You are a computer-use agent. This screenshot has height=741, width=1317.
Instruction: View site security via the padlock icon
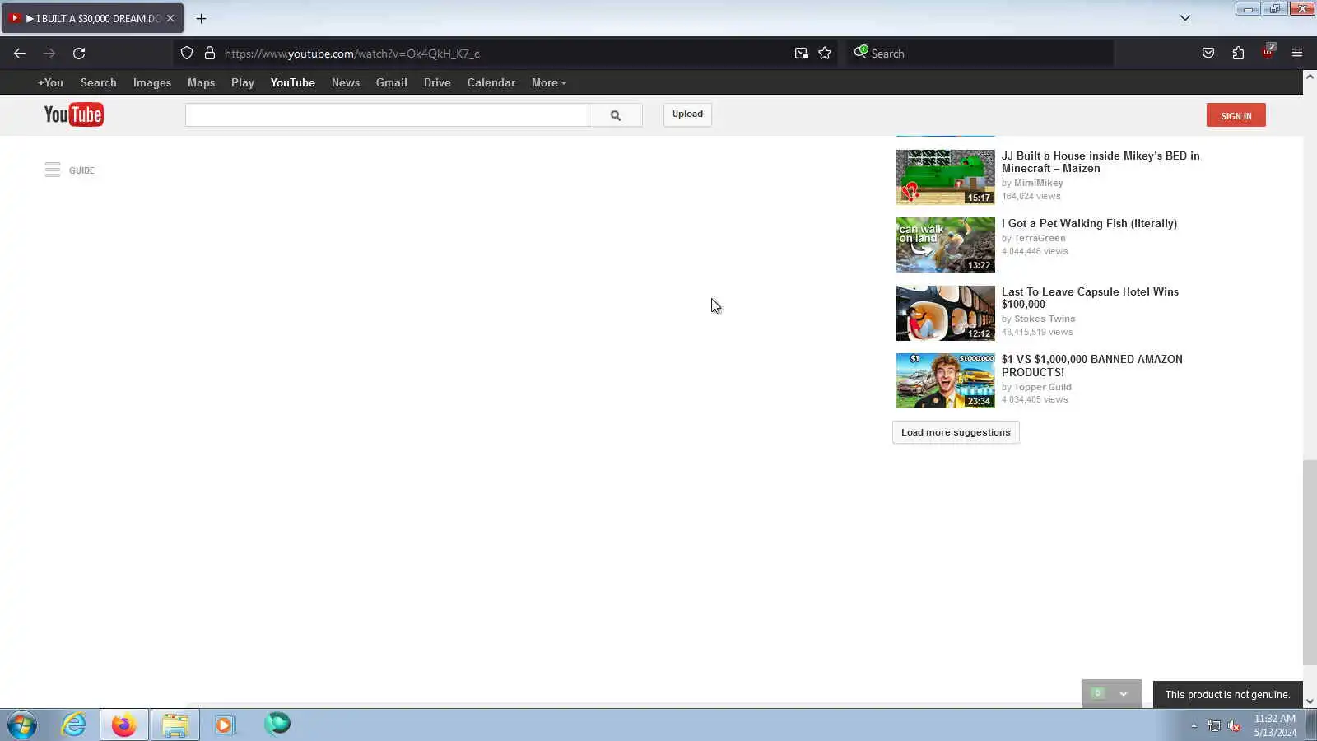(x=210, y=54)
